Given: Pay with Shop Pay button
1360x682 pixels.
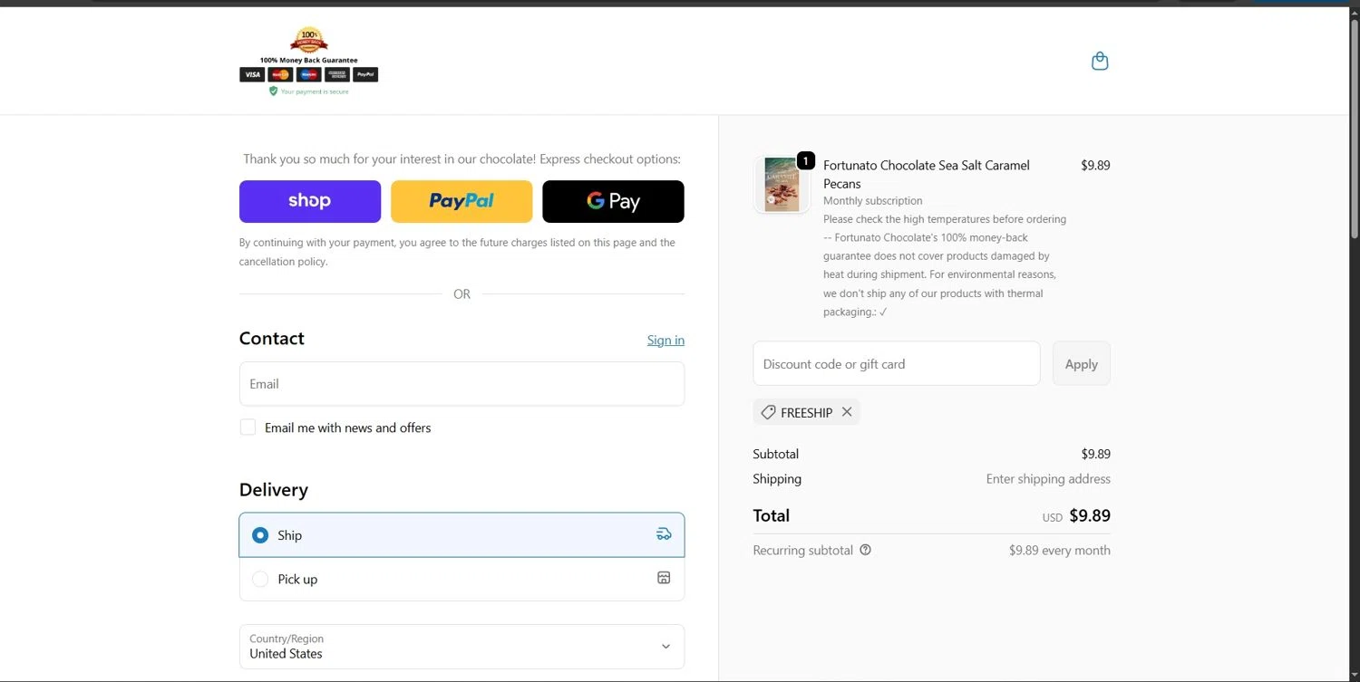Looking at the screenshot, I should 310,201.
